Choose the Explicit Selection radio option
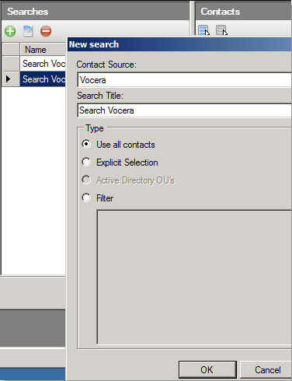 click(x=86, y=162)
